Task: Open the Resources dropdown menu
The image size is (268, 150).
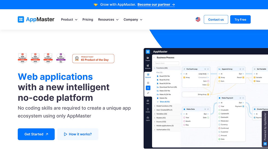Action: [x=108, y=20]
